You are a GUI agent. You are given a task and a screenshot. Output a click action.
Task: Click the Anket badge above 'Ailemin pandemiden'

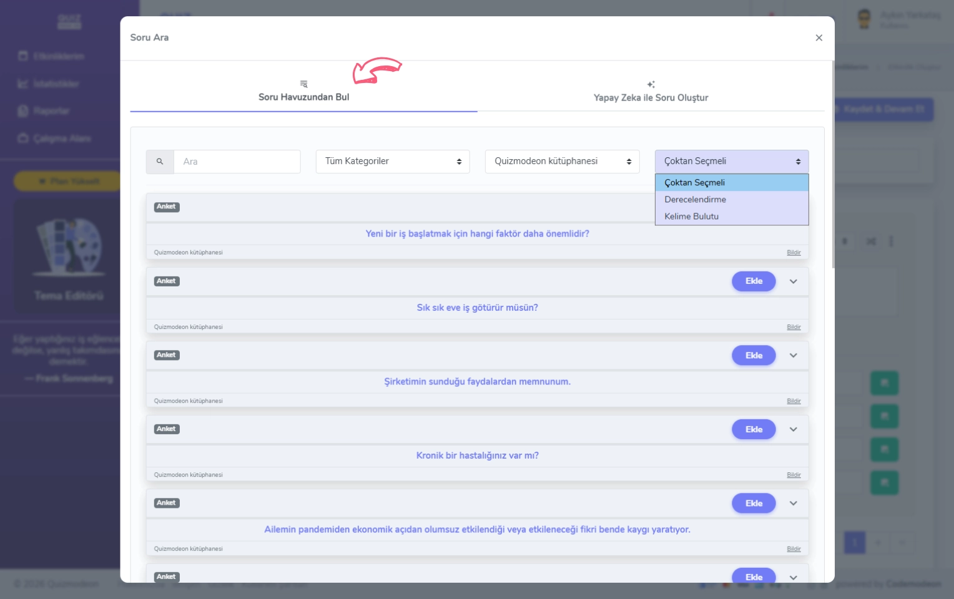(x=167, y=504)
